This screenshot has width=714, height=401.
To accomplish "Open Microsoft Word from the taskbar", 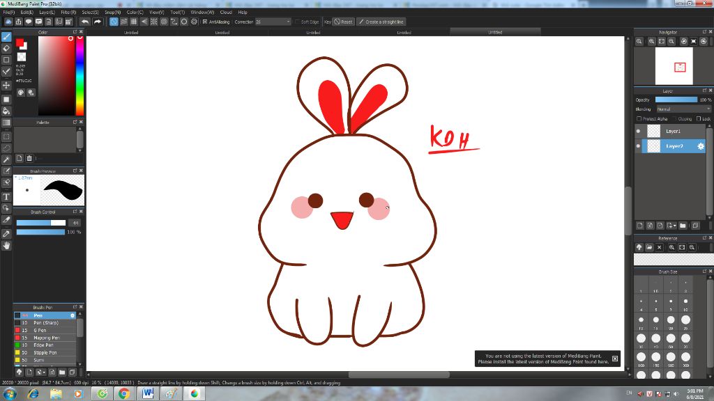I will (x=148, y=394).
